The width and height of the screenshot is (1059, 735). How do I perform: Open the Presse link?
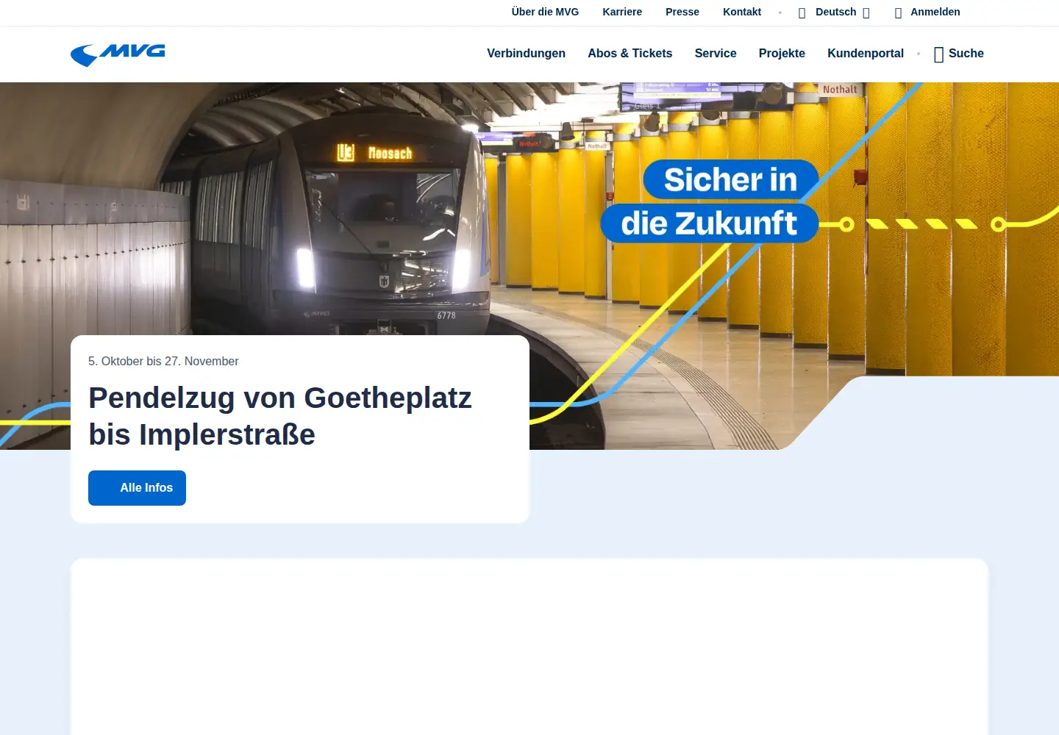coord(682,12)
